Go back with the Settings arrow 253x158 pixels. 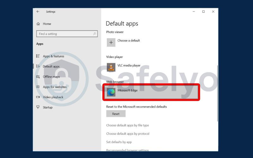pyautogui.click(x=38, y=12)
